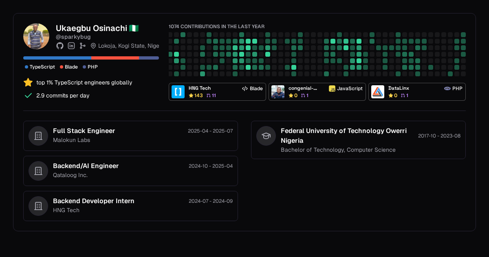Viewport: 489px width, 257px height.
Task: Click the DataLinx triangle logo
Action: 378,92
